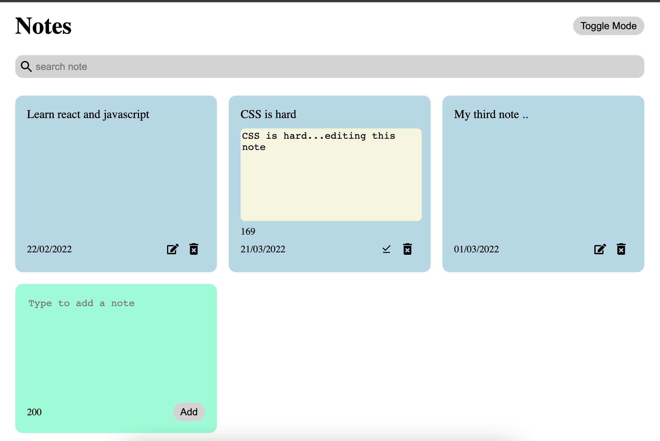Toggle dark/light mode

tap(608, 26)
